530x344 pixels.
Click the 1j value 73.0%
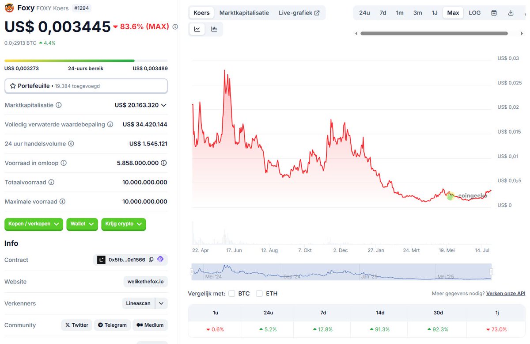click(496, 329)
